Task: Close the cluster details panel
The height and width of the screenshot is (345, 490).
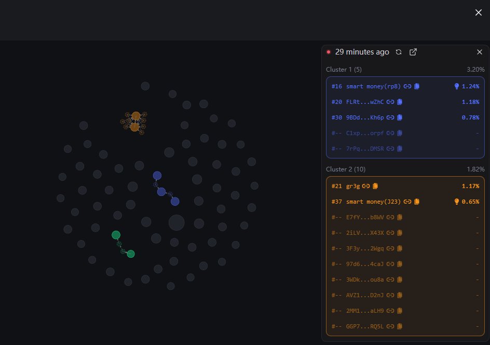Action: [480, 52]
